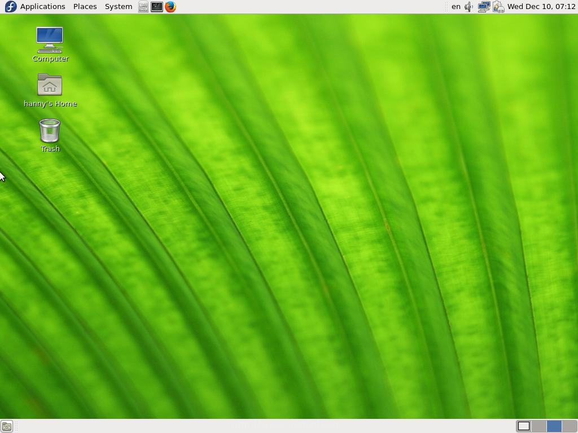Launch the file manager from the panel
Image resolution: width=578 pixels, height=433 pixels.
(x=143, y=7)
